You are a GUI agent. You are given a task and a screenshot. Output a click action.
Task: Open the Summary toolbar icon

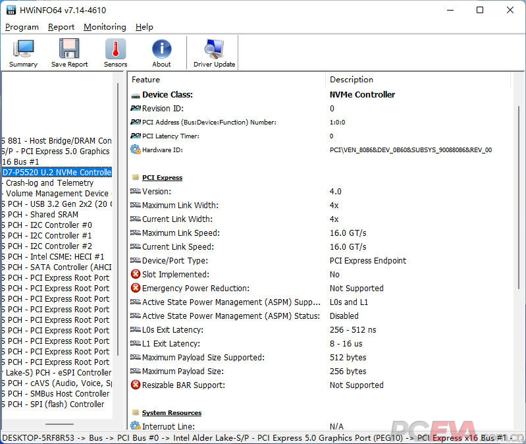[x=23, y=53]
